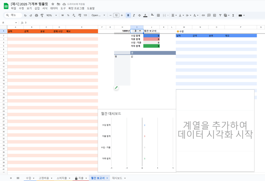Open the zoom level dropdown
Image resolution: width=265 pixels, height=181 pixels.
click(51, 15)
